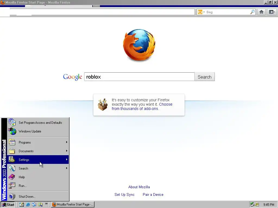Click the Programs folder icon
The height and width of the screenshot is (208, 278).
pos(12,142)
